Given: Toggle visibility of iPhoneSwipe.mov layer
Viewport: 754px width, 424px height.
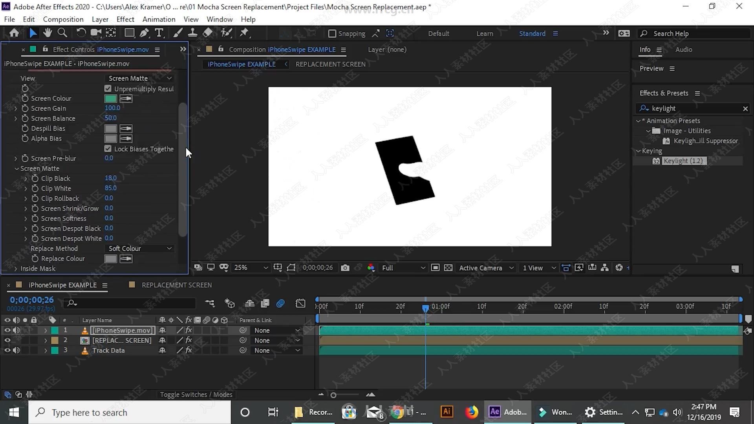Looking at the screenshot, I should click(x=7, y=330).
